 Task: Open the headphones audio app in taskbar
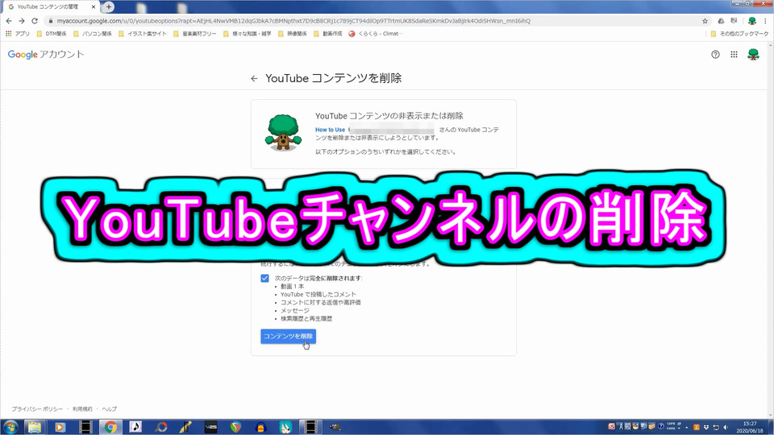point(260,427)
